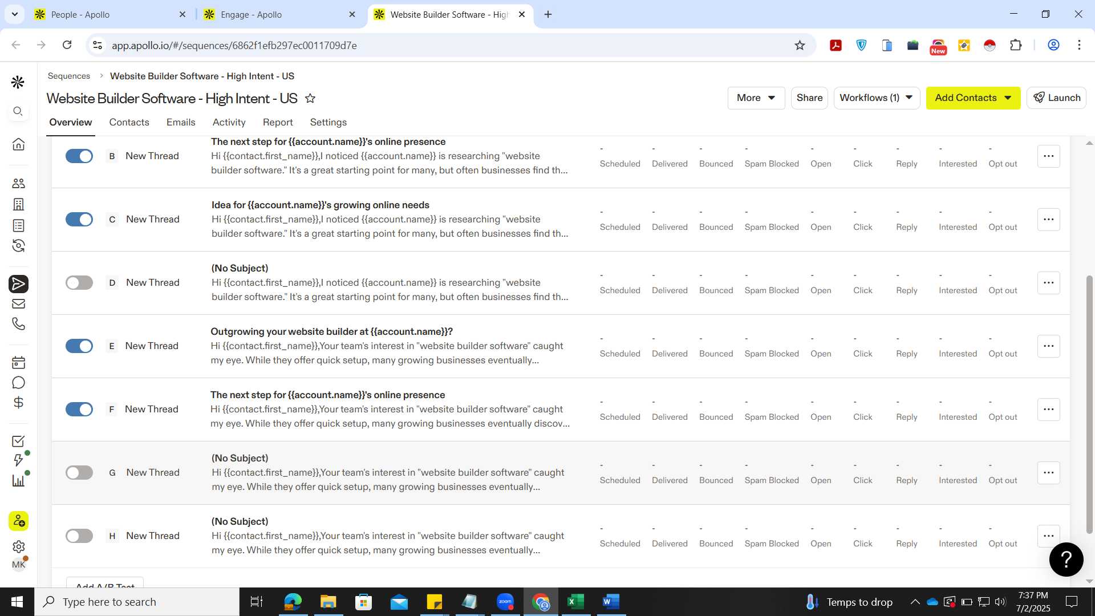1095x616 pixels.
Task: Open the People icon in sidebar
Action: click(18, 183)
